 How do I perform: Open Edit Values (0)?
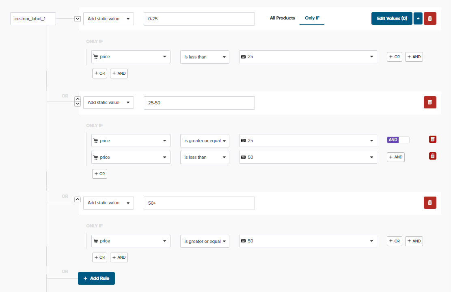[391, 18]
